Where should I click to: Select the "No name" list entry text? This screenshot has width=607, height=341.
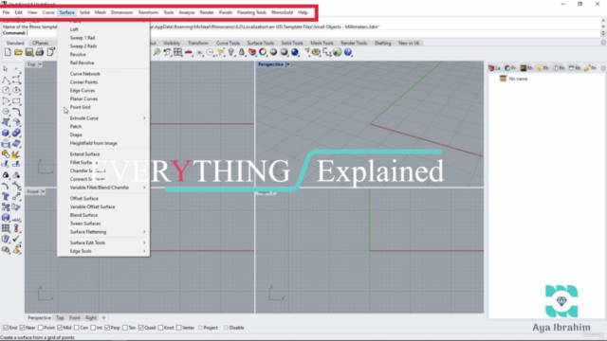(518, 79)
